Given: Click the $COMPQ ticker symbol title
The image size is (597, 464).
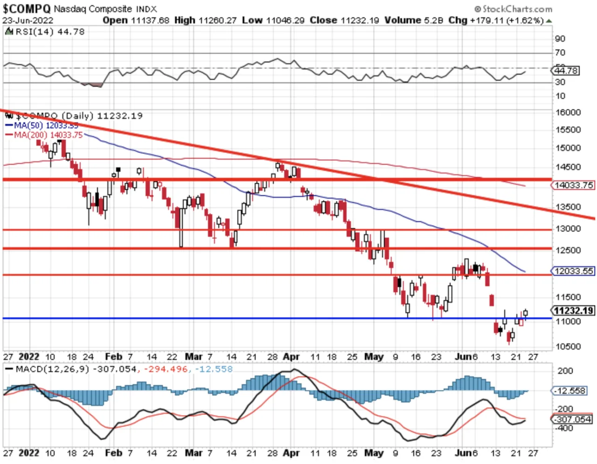Looking at the screenshot, I should point(27,9).
